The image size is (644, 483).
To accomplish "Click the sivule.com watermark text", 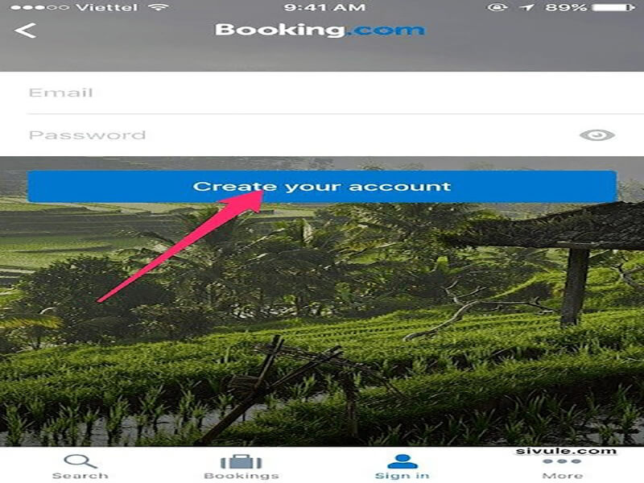I will (x=566, y=451).
